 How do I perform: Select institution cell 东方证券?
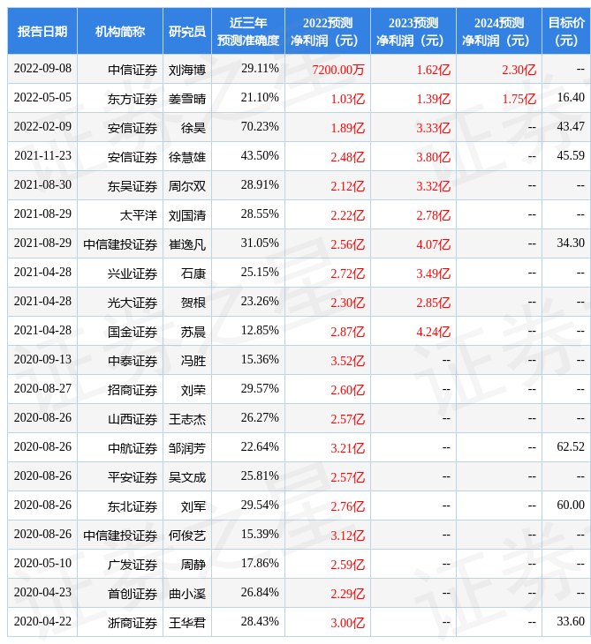pyautogui.click(x=133, y=99)
